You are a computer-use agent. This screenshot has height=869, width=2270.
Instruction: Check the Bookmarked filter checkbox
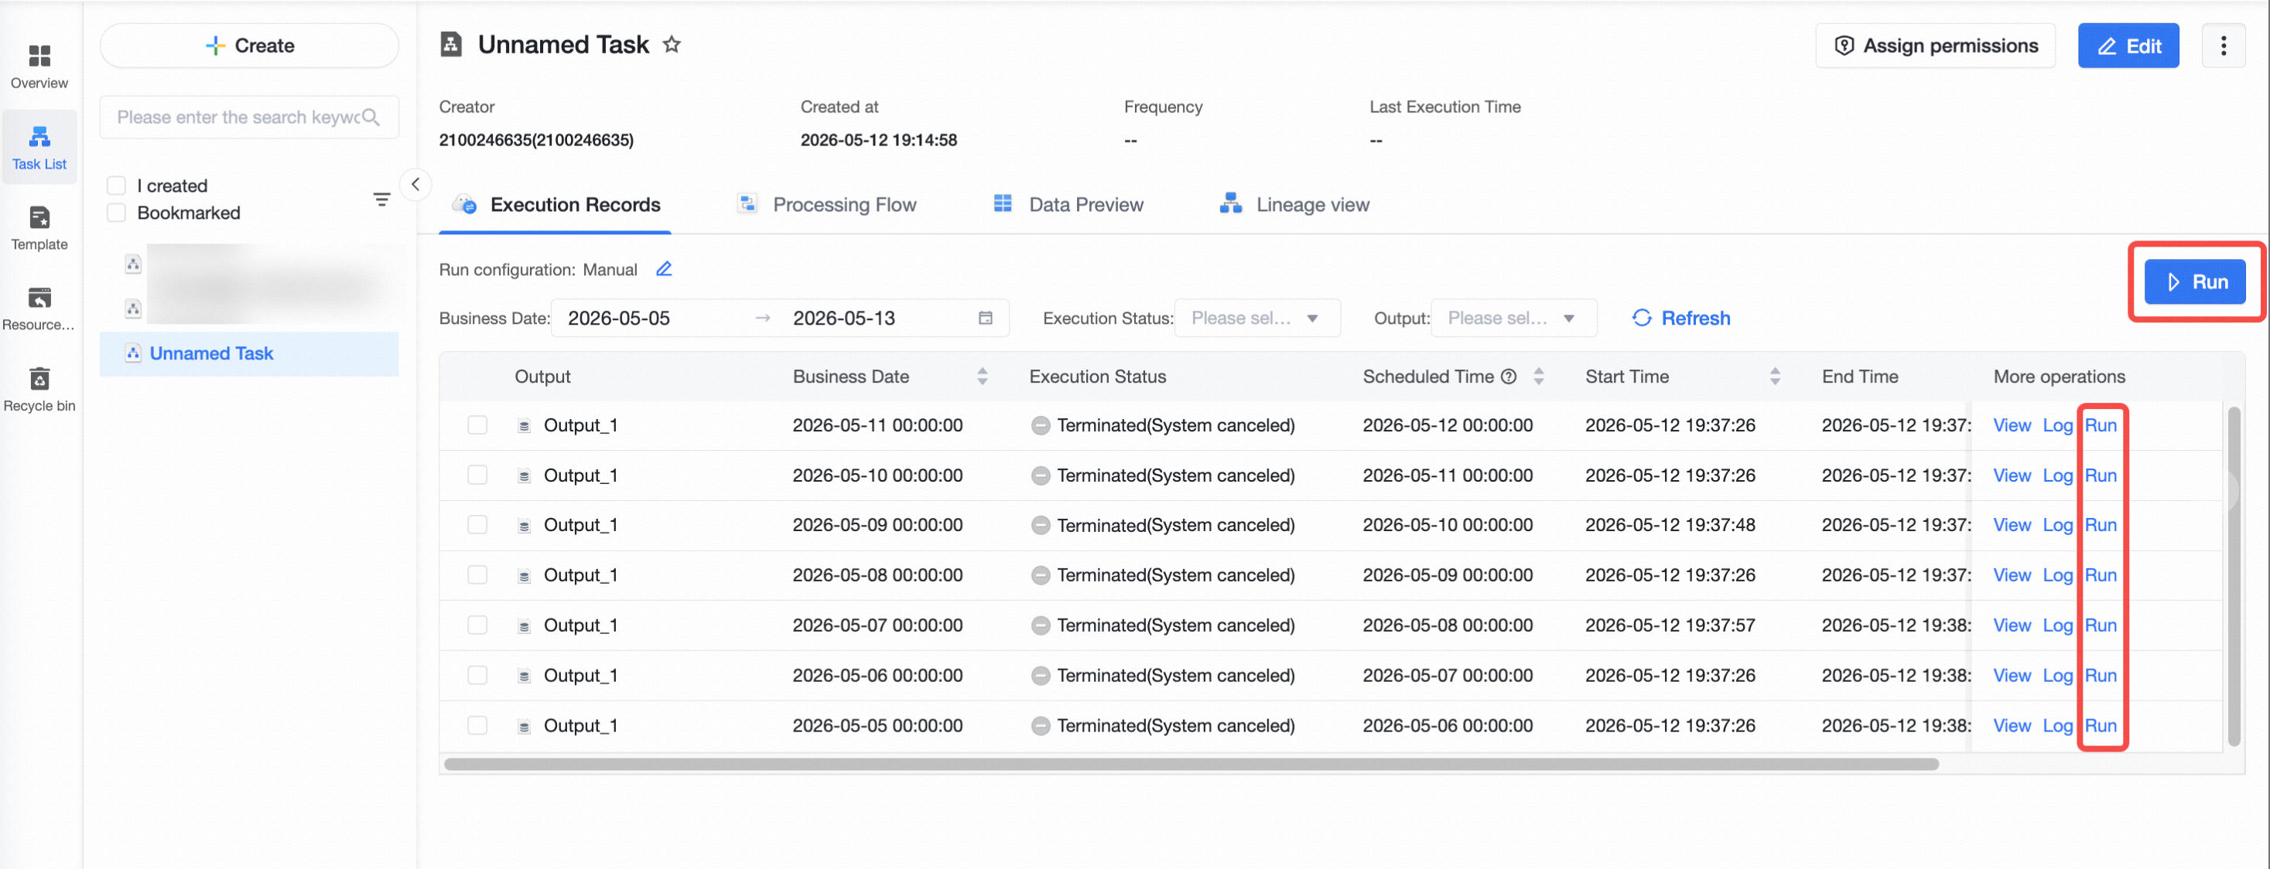pyautogui.click(x=116, y=213)
